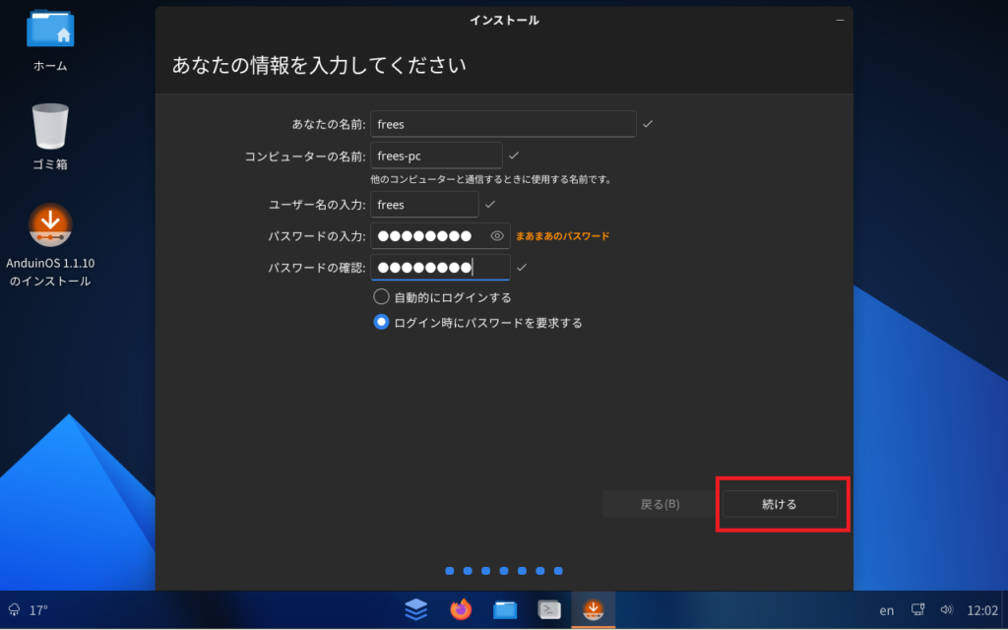Open the network status tray icon
The width and height of the screenshot is (1008, 630).
tap(918, 609)
